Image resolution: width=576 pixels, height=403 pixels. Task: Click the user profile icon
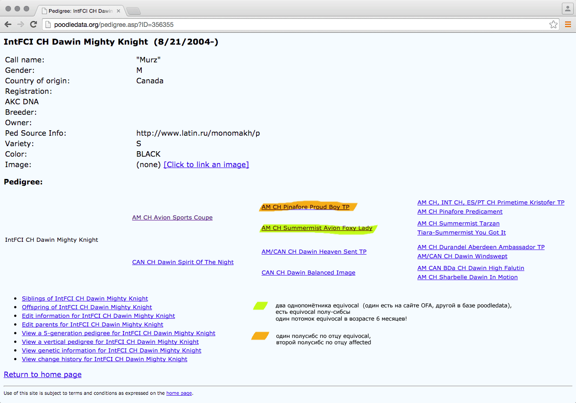[x=567, y=8]
